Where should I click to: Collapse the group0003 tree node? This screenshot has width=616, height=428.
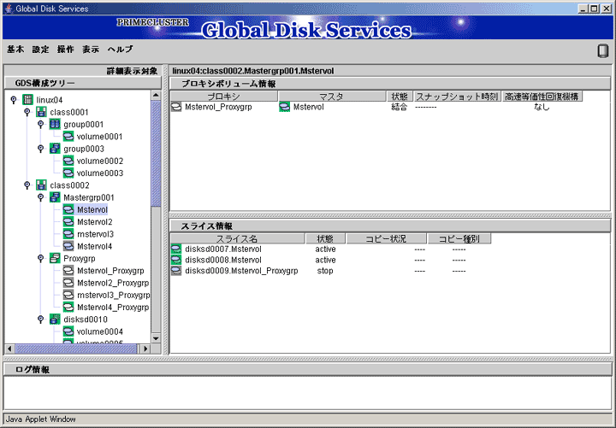[x=40, y=149]
